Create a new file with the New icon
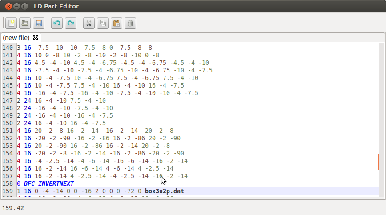Viewport: 386px width, 215px height. click(x=11, y=23)
